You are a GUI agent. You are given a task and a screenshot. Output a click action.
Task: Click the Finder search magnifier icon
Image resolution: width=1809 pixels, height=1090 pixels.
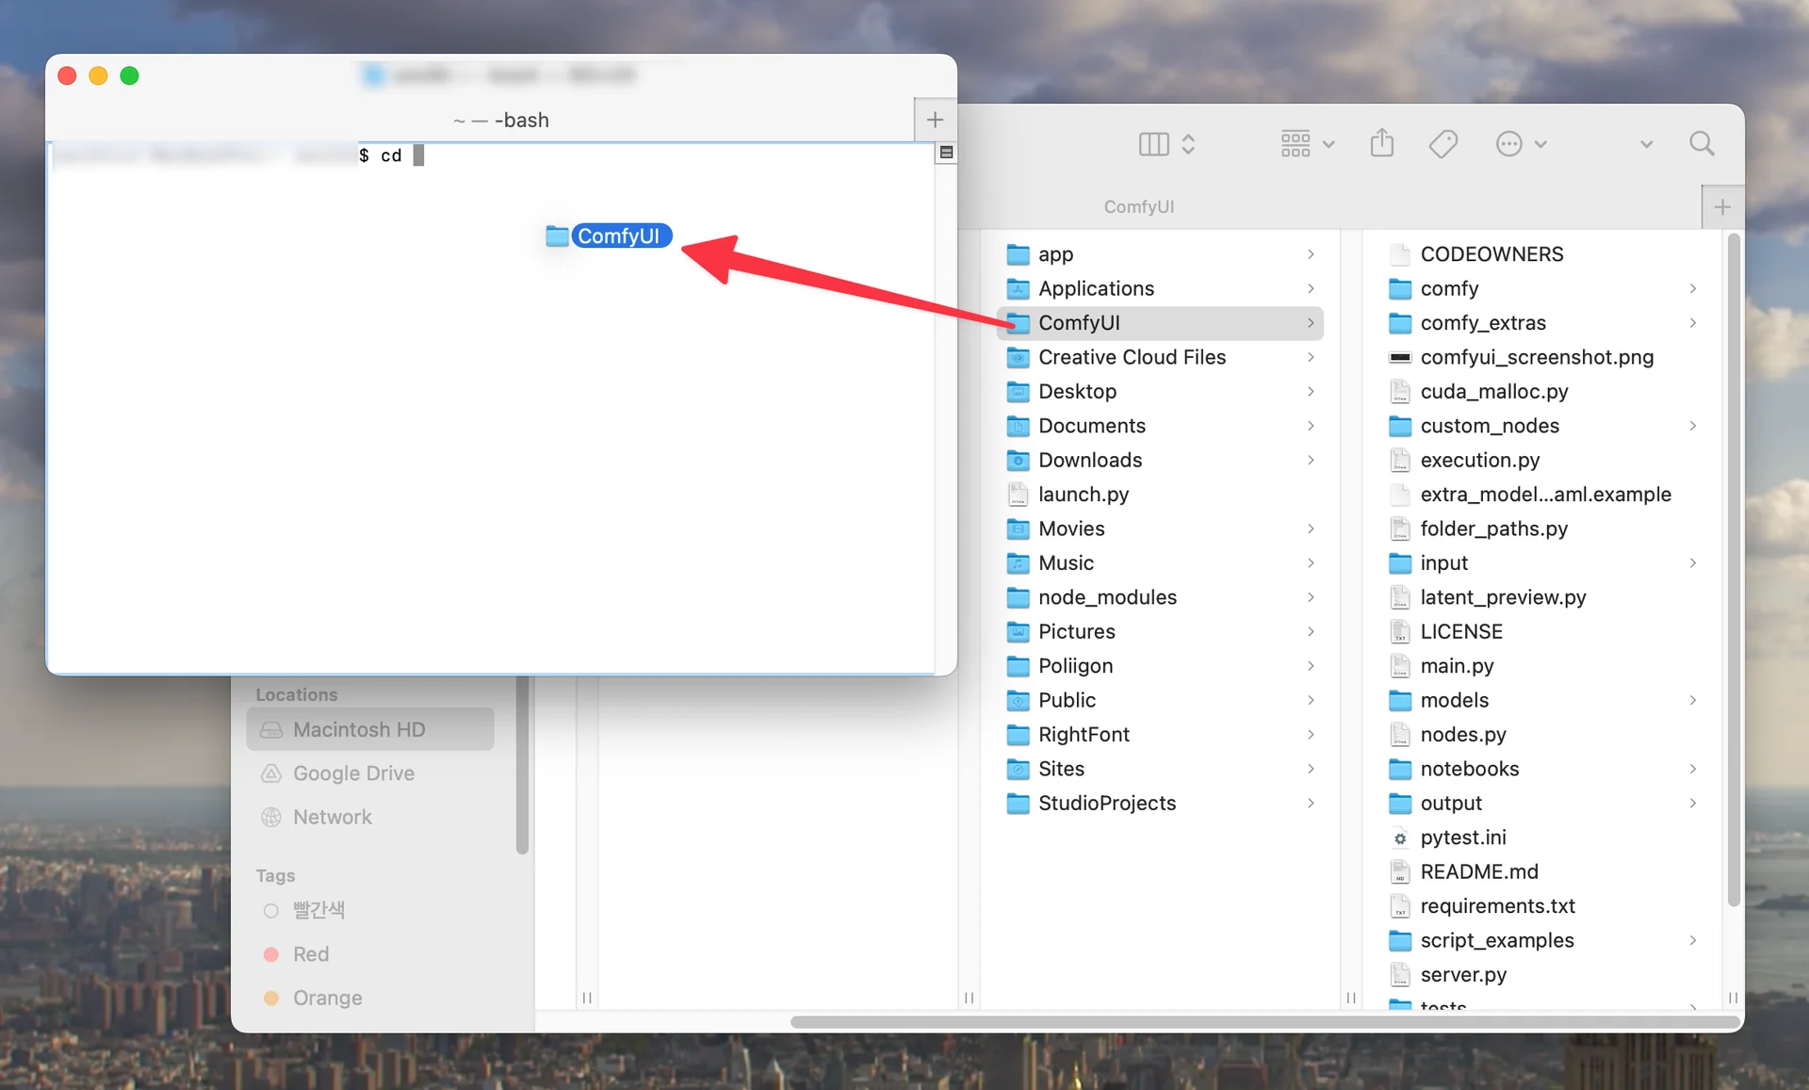pos(1702,143)
